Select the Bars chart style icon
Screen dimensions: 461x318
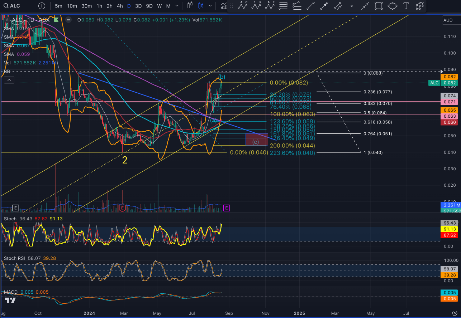coord(190,6)
